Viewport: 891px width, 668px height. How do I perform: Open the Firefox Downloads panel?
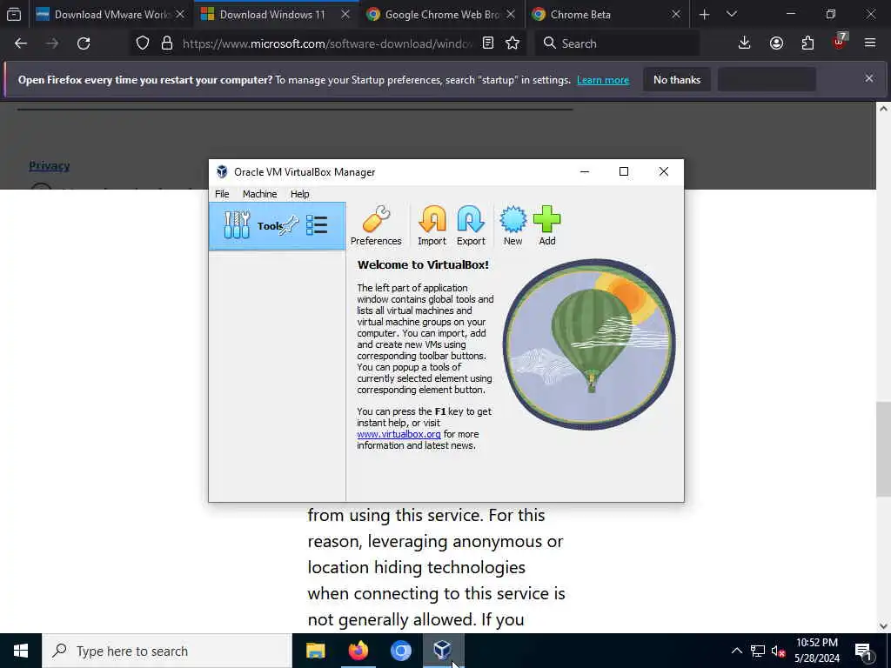(x=745, y=43)
